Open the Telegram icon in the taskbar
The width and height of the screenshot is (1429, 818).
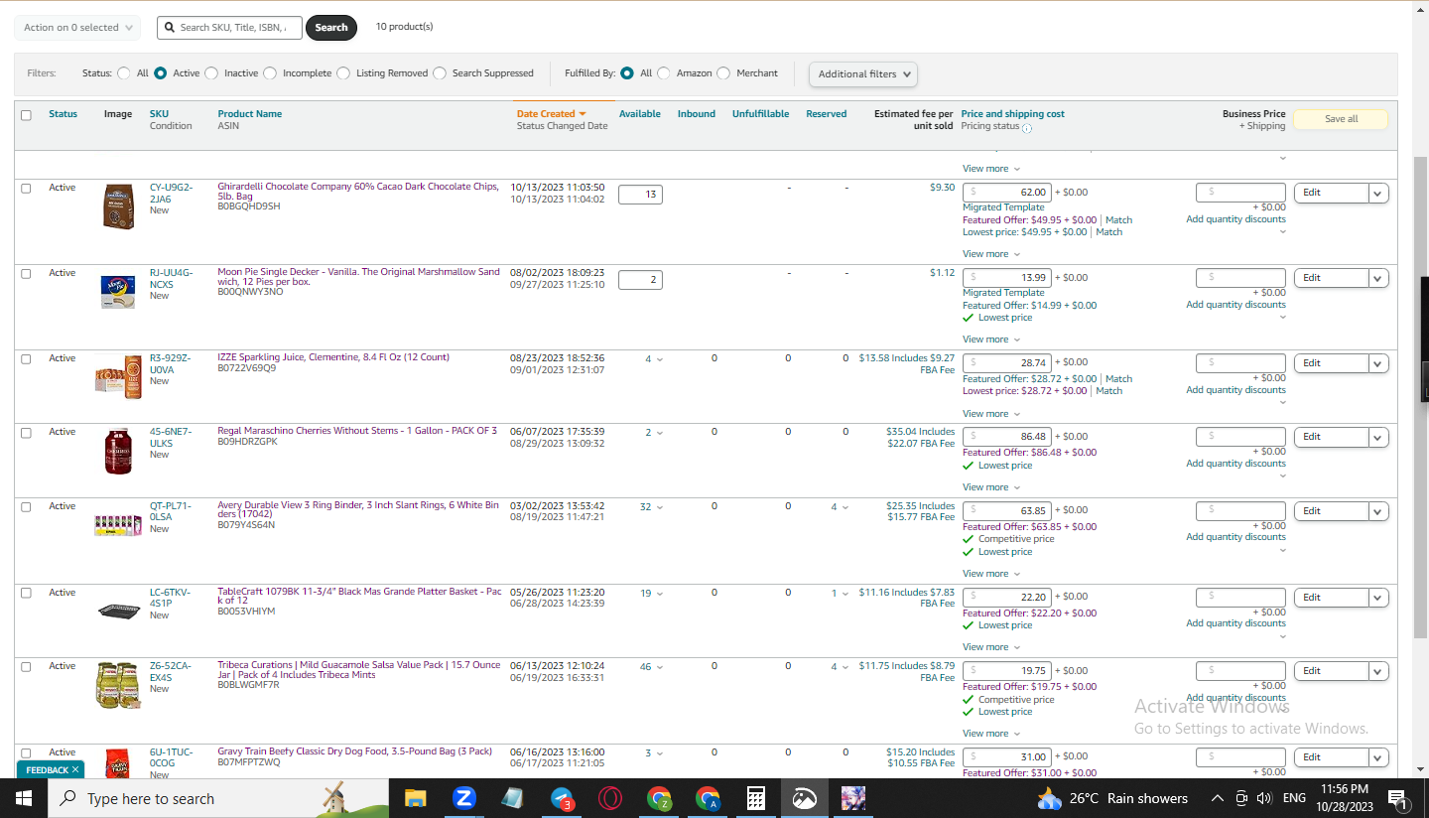point(562,798)
